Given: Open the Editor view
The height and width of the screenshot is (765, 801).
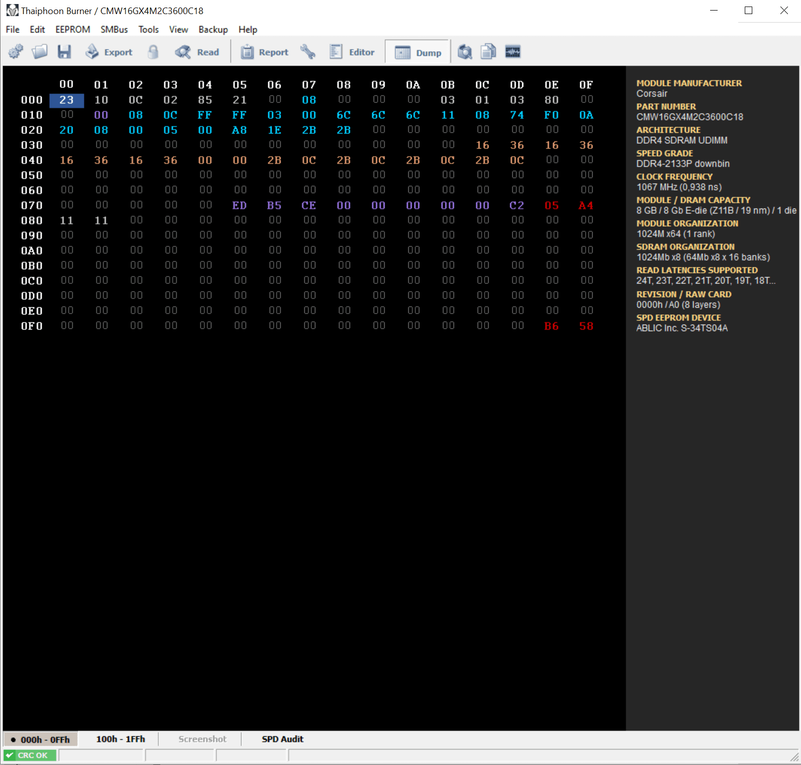Looking at the screenshot, I should coord(352,52).
